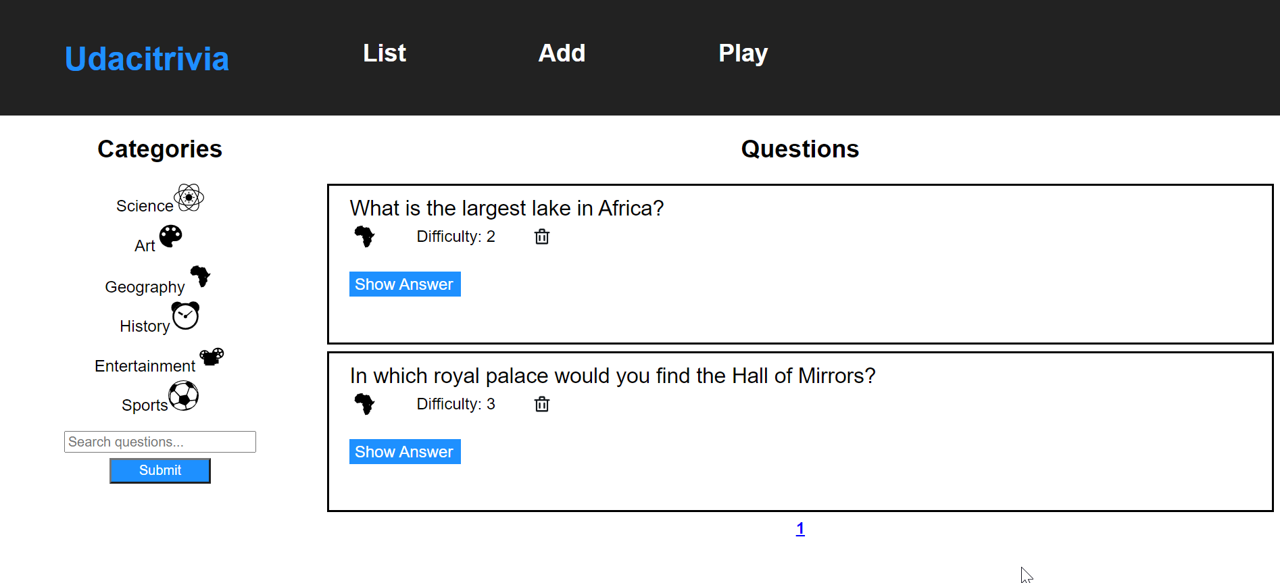
Task: Click the category icon on the Hall of Mirrors question
Action: 364,404
